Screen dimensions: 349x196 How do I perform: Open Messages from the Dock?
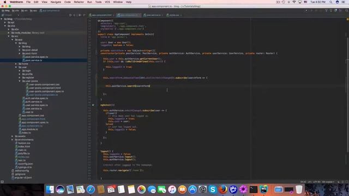(152, 189)
